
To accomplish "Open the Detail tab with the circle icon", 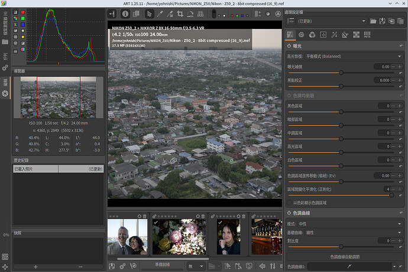I will [x=302, y=34].
